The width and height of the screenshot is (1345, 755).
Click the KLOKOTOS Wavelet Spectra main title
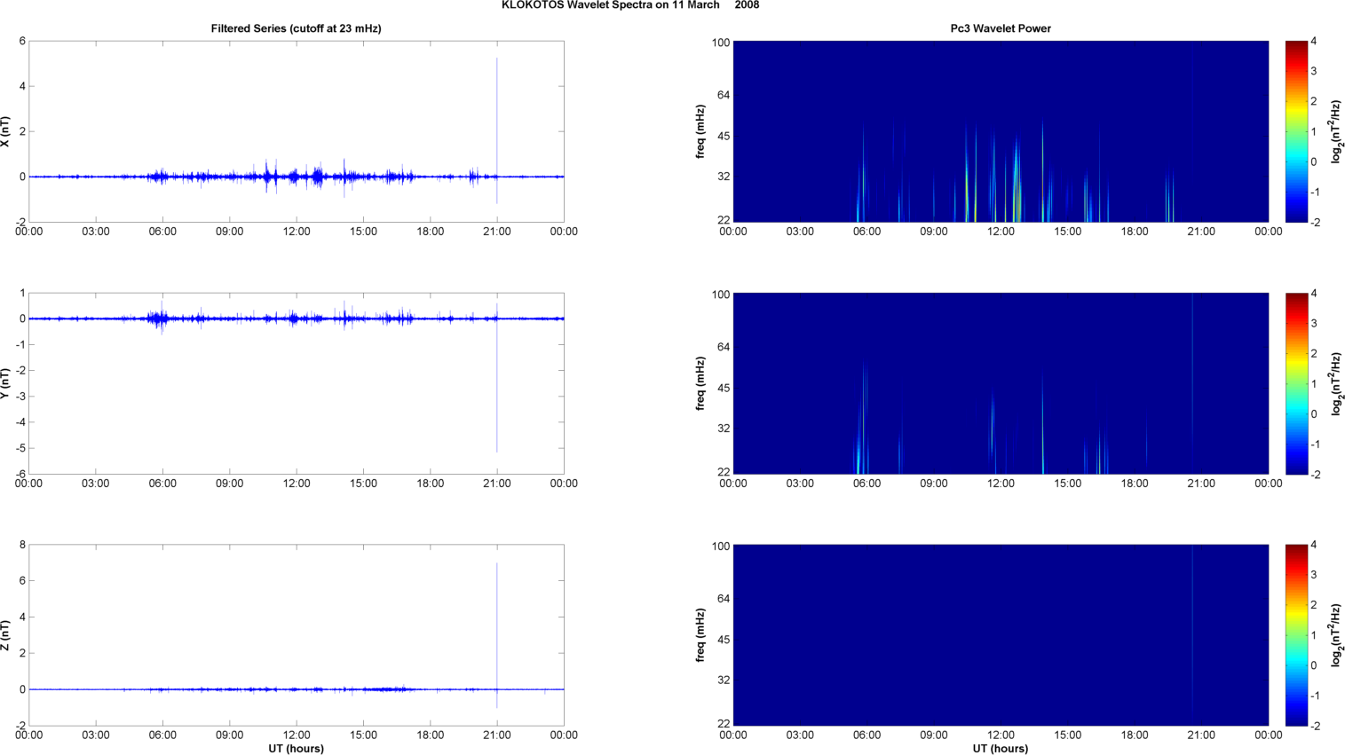click(x=629, y=5)
